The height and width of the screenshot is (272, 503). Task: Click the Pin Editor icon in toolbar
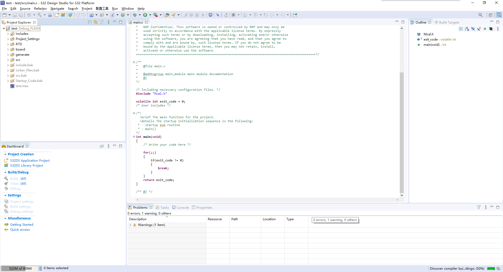tap(295, 15)
